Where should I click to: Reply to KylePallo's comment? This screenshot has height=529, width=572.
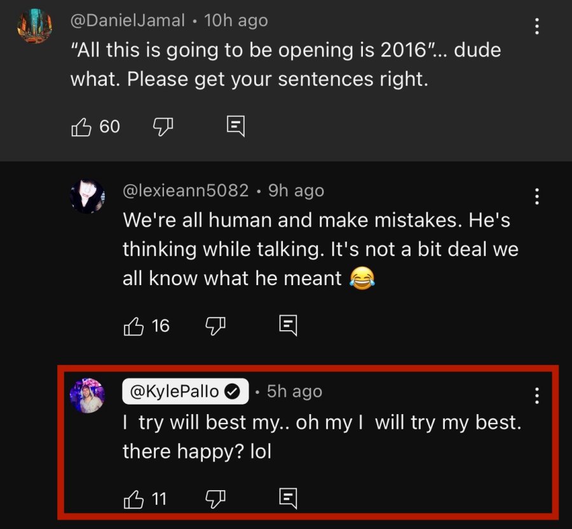click(288, 498)
